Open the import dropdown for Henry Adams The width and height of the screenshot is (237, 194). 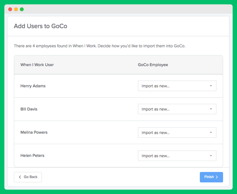[177, 86]
